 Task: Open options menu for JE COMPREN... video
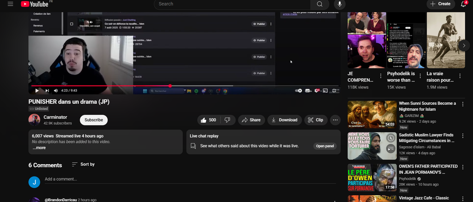(x=381, y=76)
